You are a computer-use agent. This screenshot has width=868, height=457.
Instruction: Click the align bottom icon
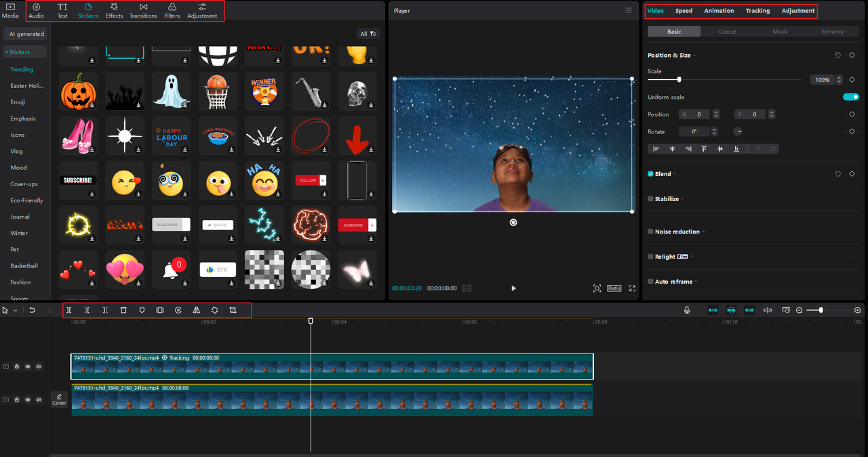tap(736, 148)
